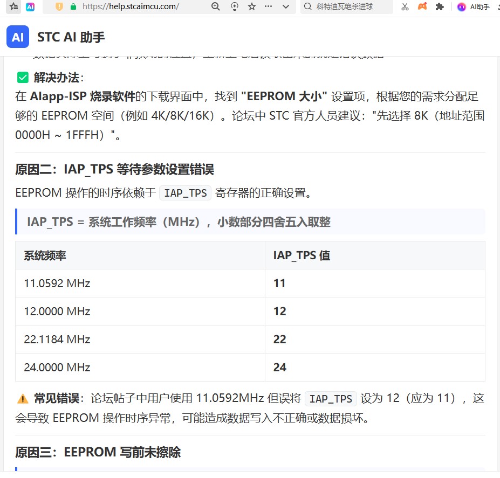The width and height of the screenshot is (500, 478).
Task: Open the puzzle piece extensions icon
Action: (x=440, y=6)
